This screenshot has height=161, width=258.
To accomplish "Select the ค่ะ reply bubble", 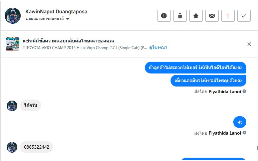I will [x=240, y=122].
